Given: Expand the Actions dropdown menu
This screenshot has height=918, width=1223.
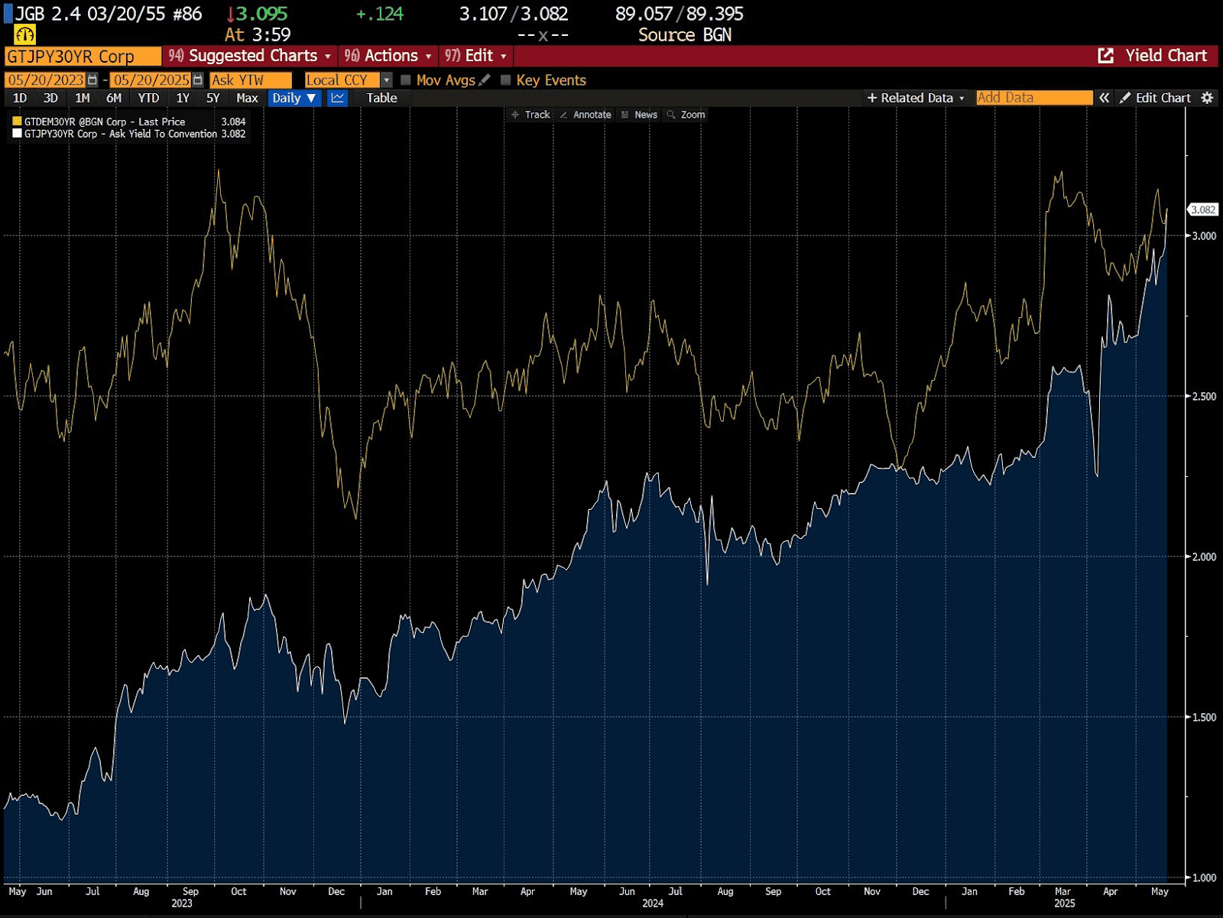Looking at the screenshot, I should 388,56.
